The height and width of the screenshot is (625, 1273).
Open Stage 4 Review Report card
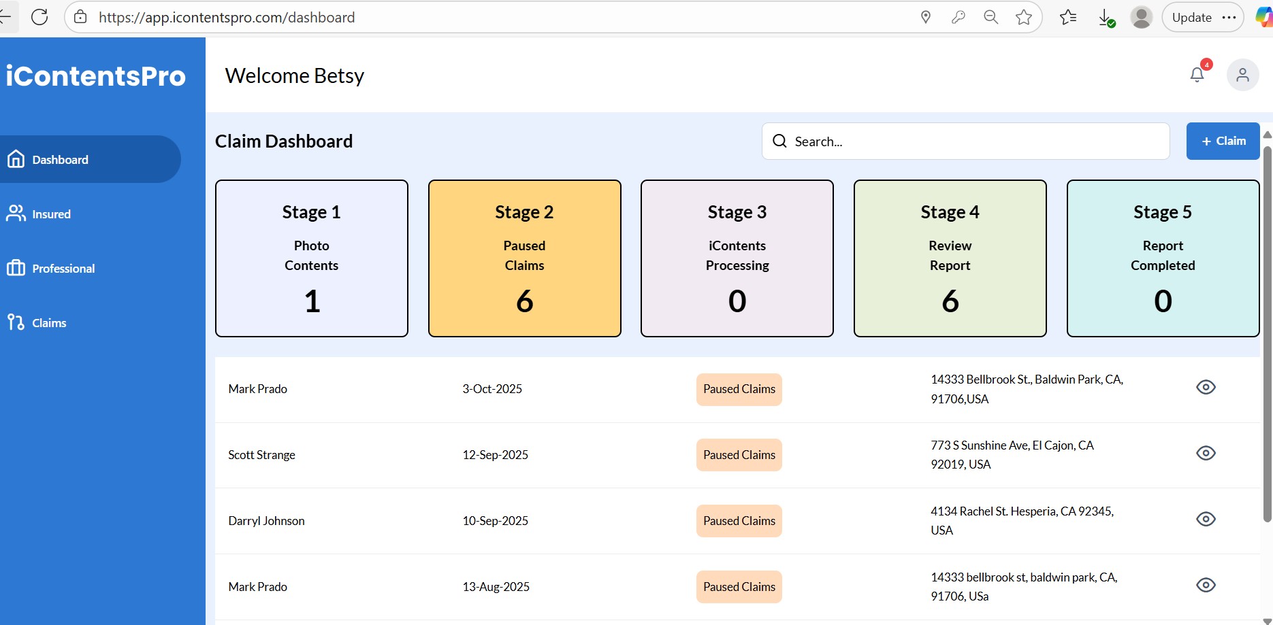tap(950, 258)
